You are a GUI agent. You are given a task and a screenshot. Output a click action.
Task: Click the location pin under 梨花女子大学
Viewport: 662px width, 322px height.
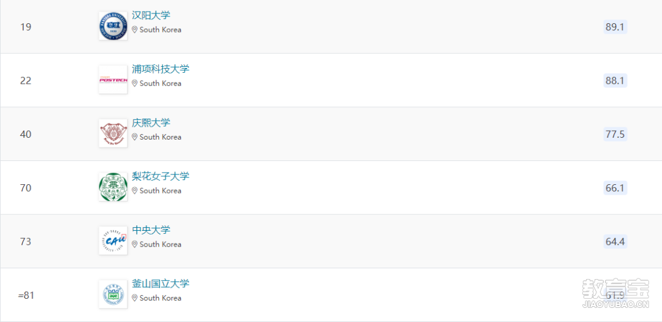tap(135, 191)
